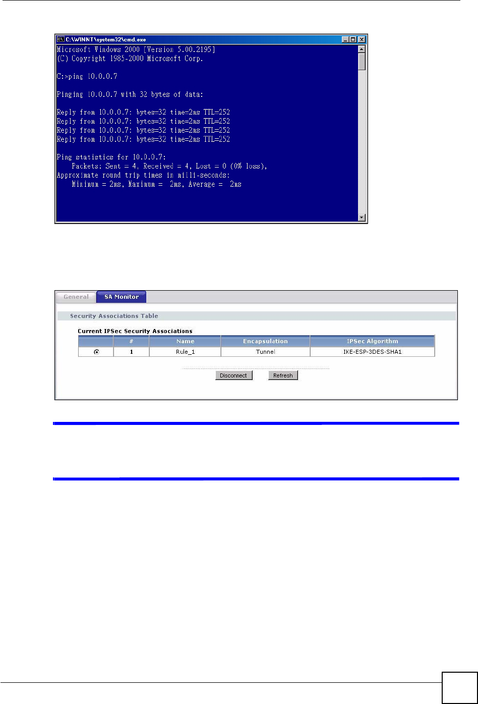Close the cmd.exe window

click(x=361, y=39)
